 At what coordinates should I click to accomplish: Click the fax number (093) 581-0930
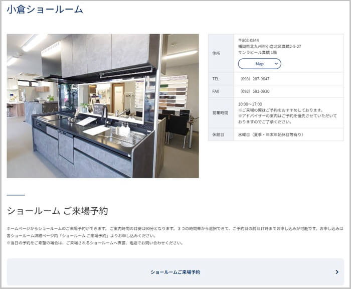[x=255, y=91]
